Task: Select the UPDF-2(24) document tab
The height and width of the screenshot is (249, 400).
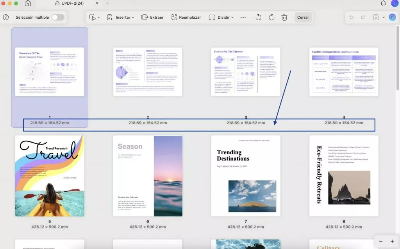Action: pos(70,3)
